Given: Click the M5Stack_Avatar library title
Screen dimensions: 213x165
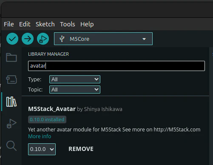Looking at the screenshot, I should click(x=52, y=109).
